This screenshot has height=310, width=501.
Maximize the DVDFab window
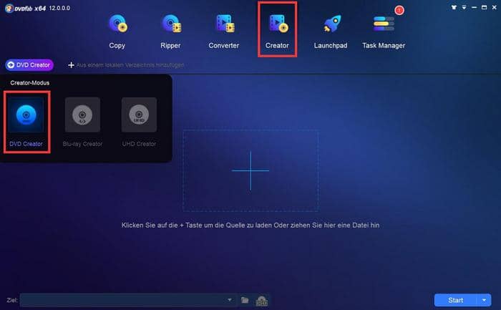click(485, 7)
